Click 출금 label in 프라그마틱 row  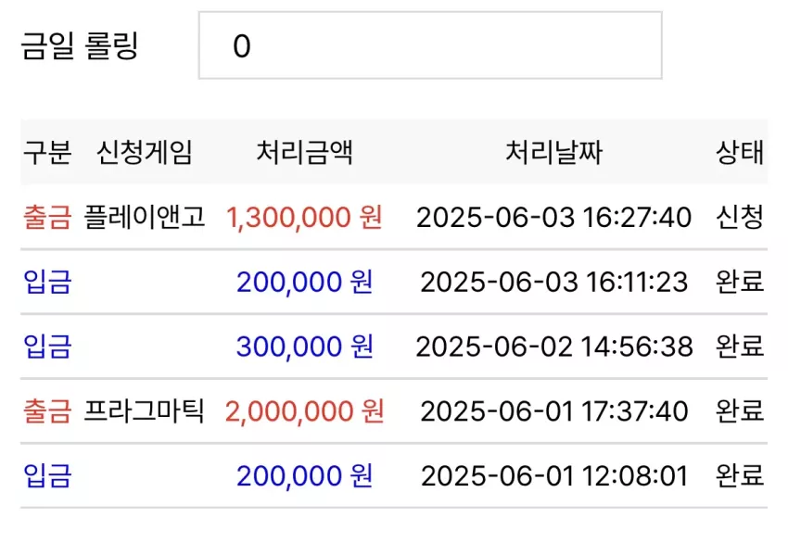(x=47, y=411)
